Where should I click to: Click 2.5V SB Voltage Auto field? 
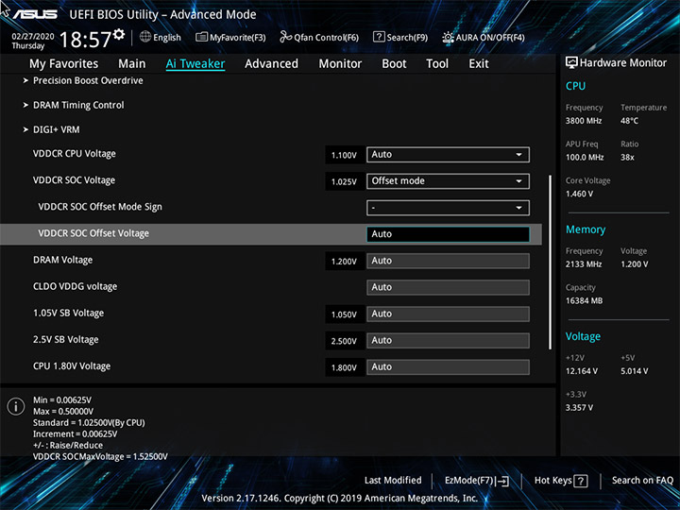pyautogui.click(x=448, y=340)
